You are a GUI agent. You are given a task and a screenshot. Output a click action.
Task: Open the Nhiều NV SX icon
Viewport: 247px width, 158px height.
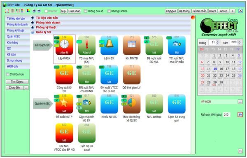point(109,104)
